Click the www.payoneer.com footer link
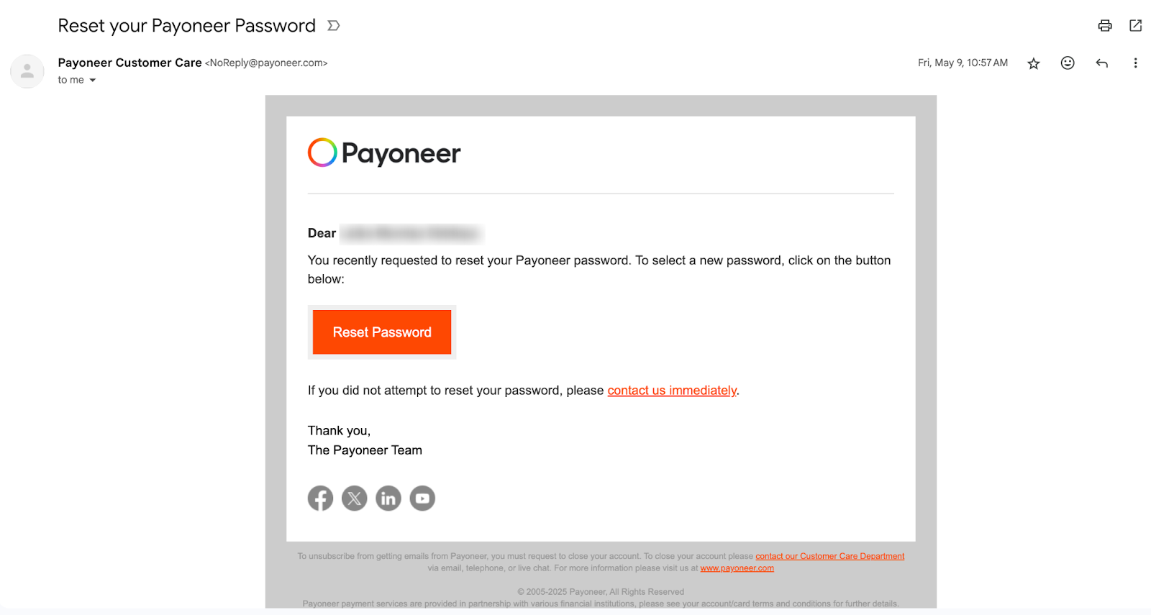This screenshot has height=615, width=1151. [x=737, y=568]
